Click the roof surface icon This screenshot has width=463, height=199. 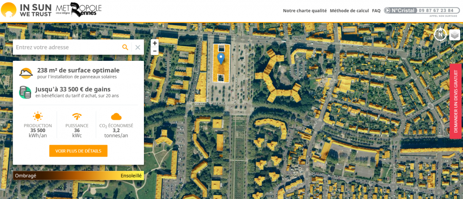pos(26,73)
